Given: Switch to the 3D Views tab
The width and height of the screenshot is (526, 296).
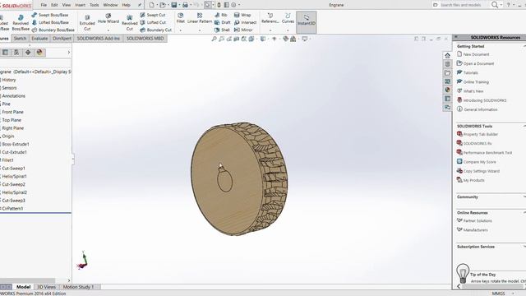Looking at the screenshot, I should point(46,287).
